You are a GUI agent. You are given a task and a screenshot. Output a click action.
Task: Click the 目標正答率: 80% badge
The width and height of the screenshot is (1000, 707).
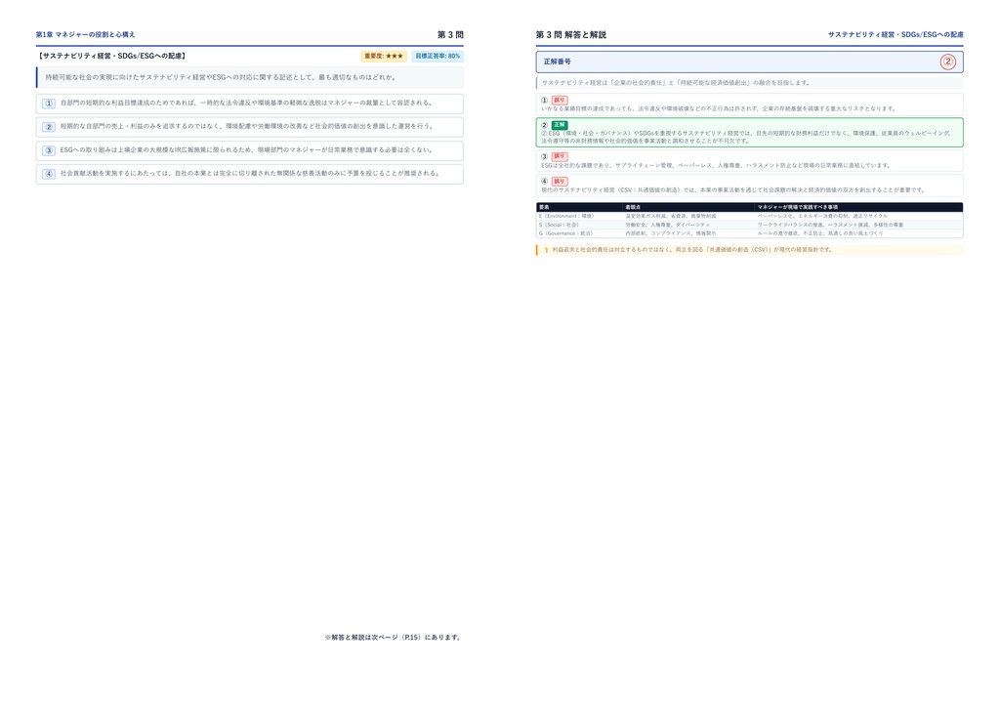437,56
